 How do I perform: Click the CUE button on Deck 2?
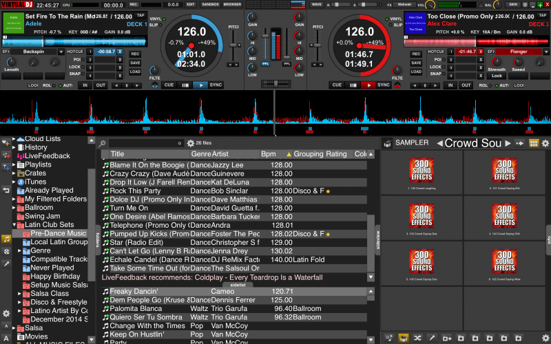click(x=337, y=85)
